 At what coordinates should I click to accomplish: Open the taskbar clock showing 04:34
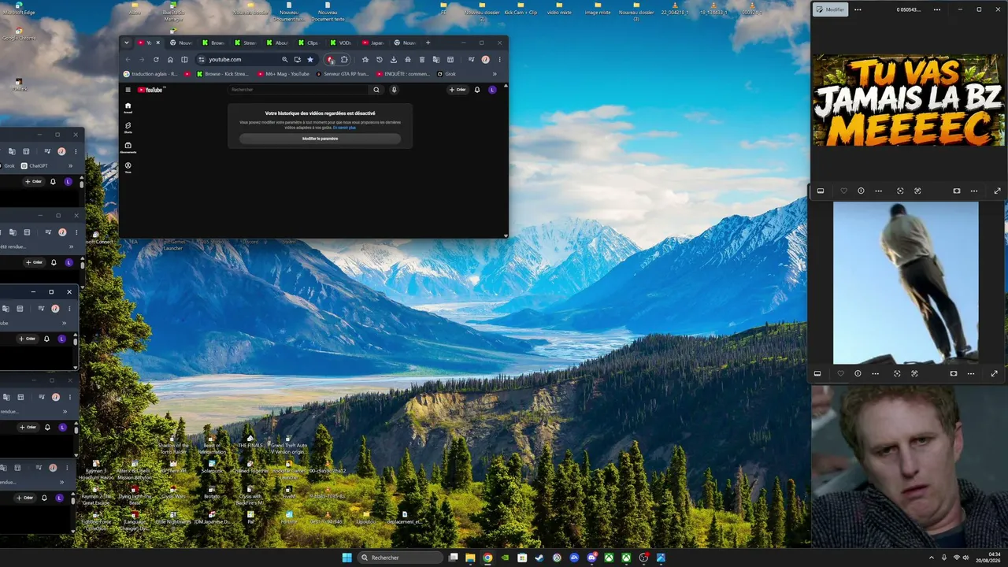(x=988, y=558)
